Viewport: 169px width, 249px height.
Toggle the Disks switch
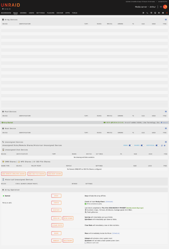click(130, 145)
